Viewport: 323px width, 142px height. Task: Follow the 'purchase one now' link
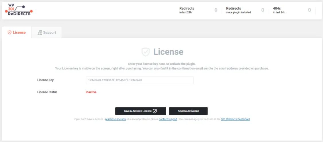[116, 119]
